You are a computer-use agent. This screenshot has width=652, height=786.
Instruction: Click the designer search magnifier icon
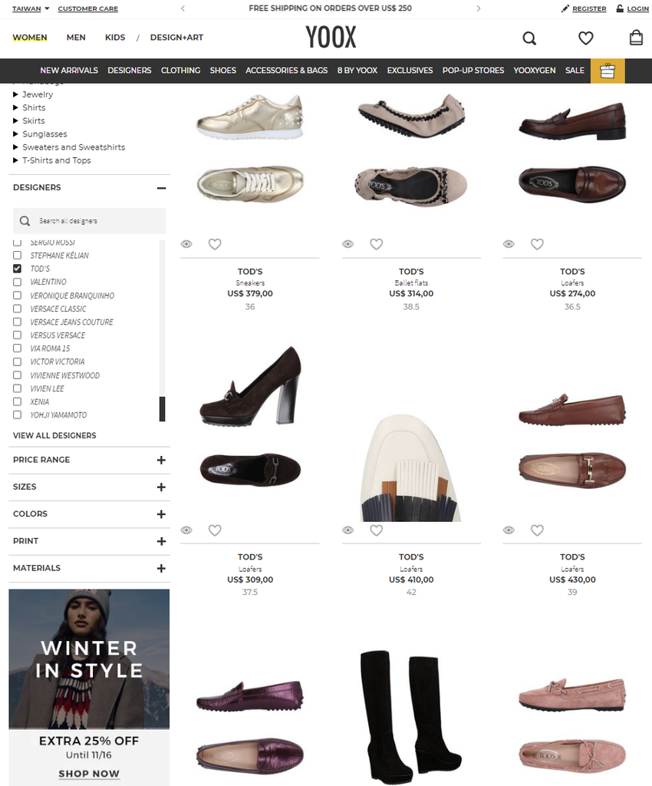pos(25,221)
